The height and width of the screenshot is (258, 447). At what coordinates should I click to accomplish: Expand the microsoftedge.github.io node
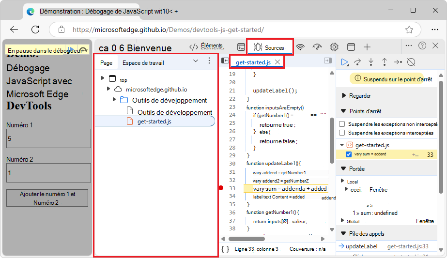click(x=108, y=89)
